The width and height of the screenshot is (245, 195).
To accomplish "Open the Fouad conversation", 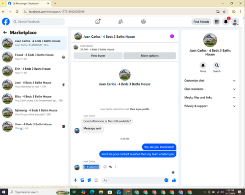I will [33, 57].
